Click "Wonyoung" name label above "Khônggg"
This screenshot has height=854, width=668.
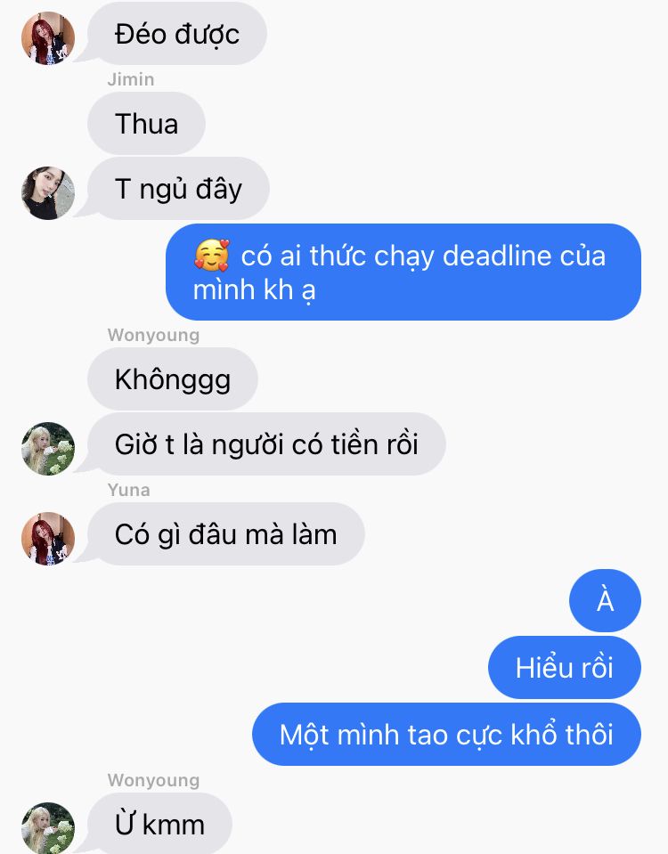point(154,336)
